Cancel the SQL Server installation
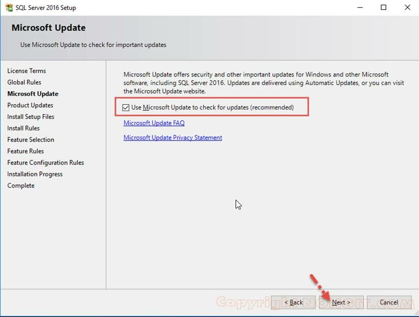Viewport: 419px width, 317px height. click(x=389, y=302)
